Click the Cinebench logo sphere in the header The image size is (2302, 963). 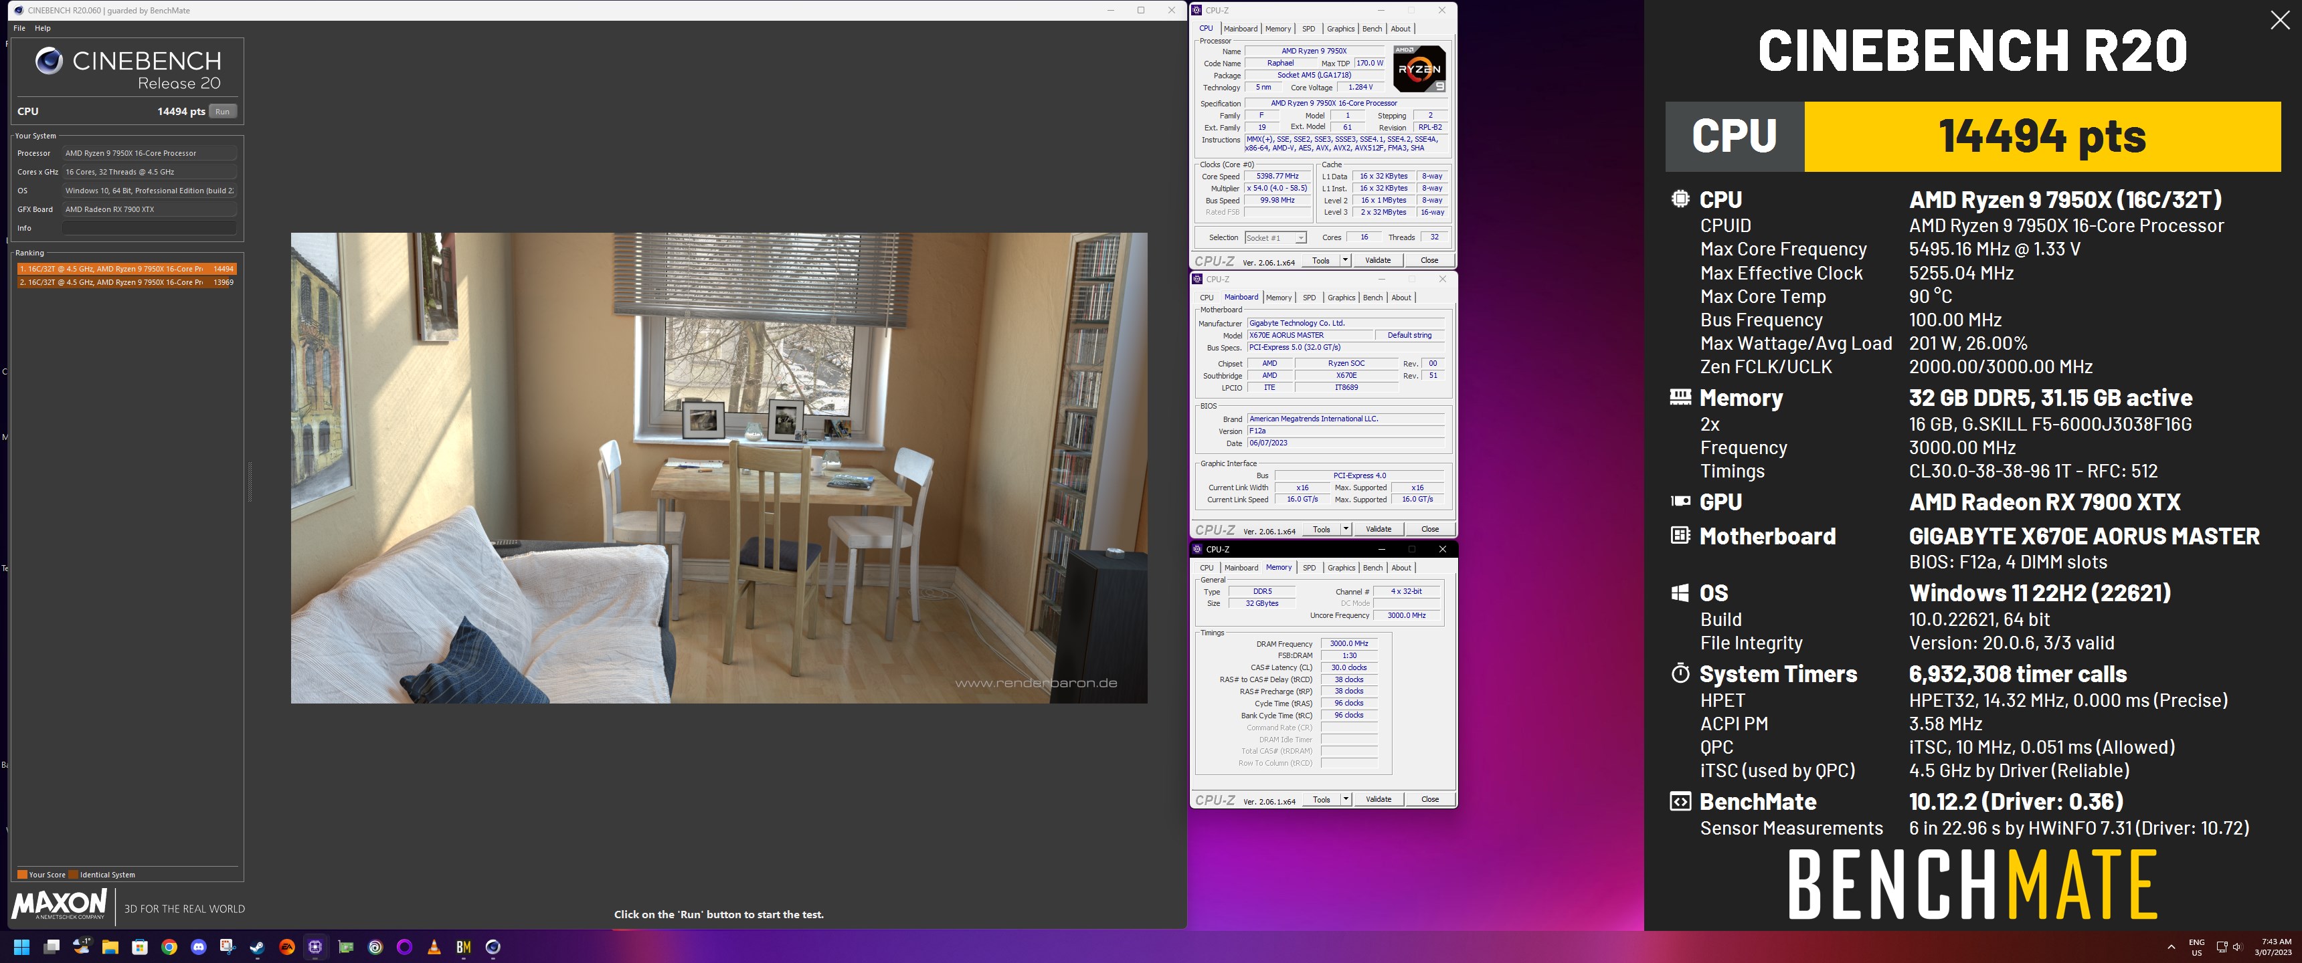tap(49, 61)
